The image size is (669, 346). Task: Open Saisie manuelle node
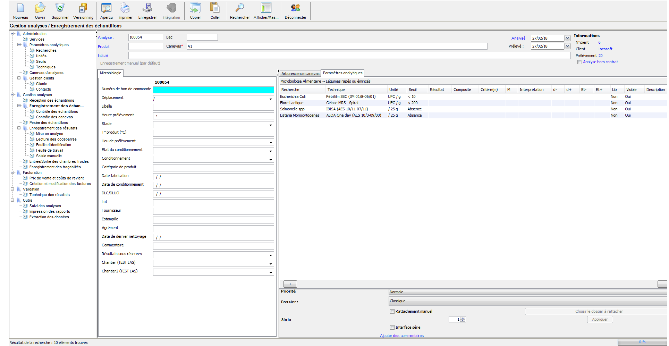pos(49,156)
